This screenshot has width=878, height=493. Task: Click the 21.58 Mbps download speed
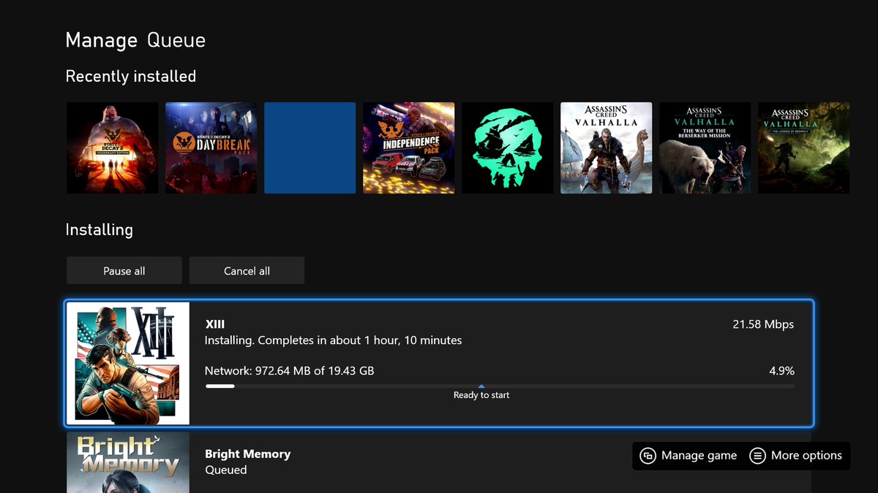point(763,324)
